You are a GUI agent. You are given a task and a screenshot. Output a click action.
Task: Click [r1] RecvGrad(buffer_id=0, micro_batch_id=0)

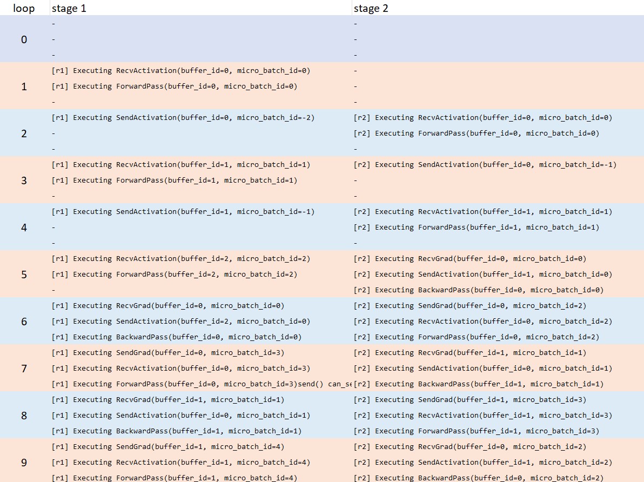point(168,306)
